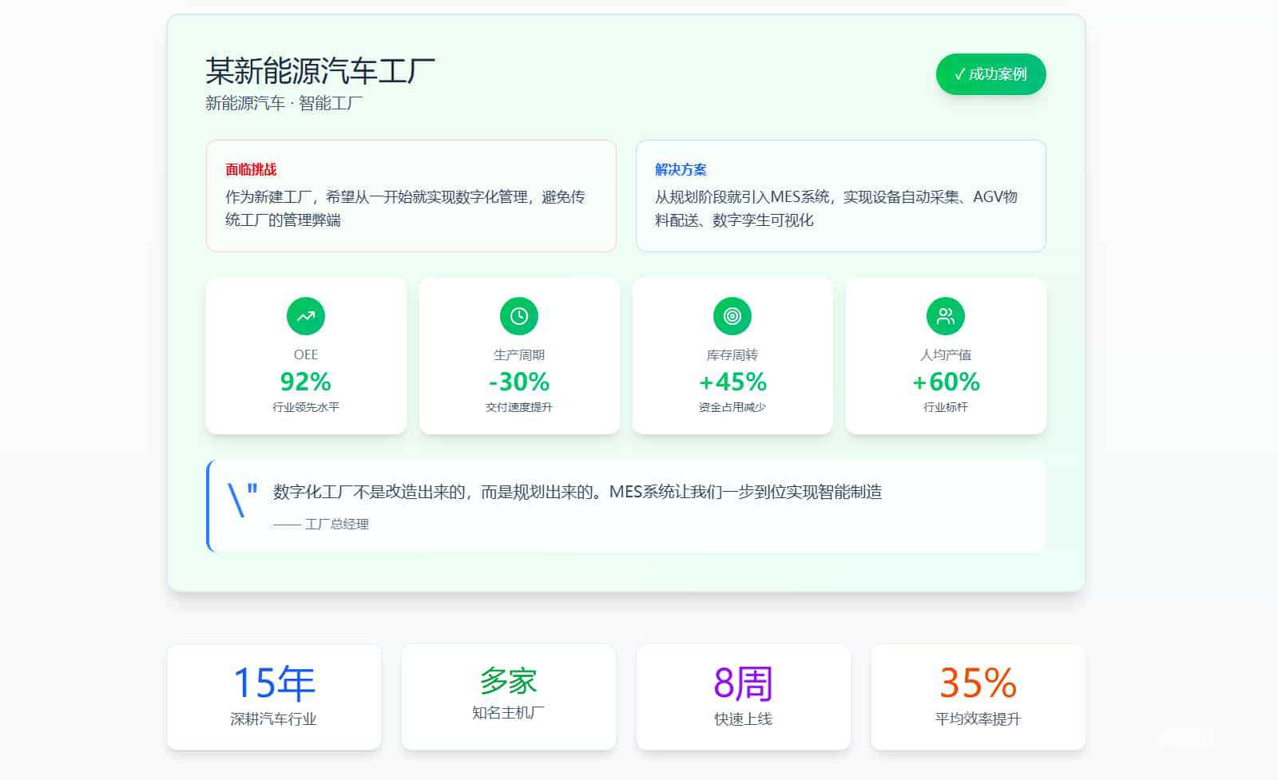Click the 92% OEE metric value

click(306, 382)
